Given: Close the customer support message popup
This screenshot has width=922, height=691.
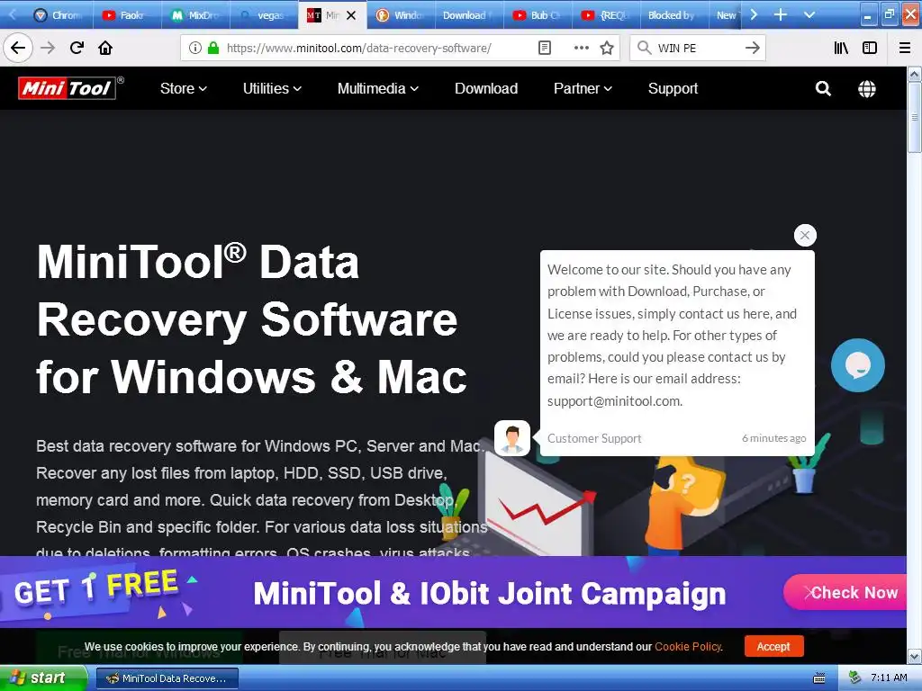Looking at the screenshot, I should 805,235.
